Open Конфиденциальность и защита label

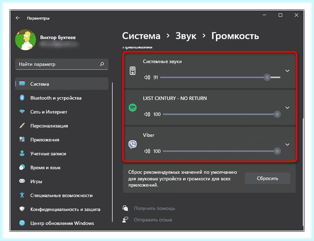coord(65,209)
